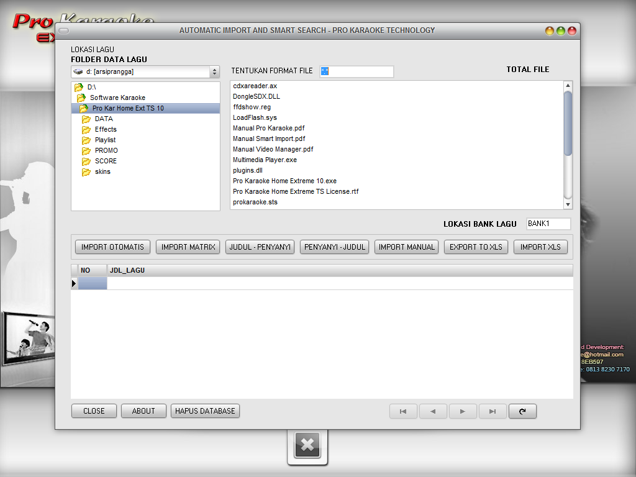This screenshot has width=636, height=477.
Task: Select Manual Pro Karaoke.pdf file
Action: tap(268, 128)
